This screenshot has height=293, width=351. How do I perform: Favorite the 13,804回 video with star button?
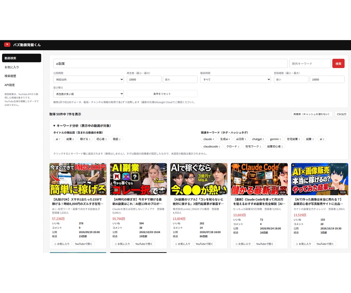click(183, 244)
